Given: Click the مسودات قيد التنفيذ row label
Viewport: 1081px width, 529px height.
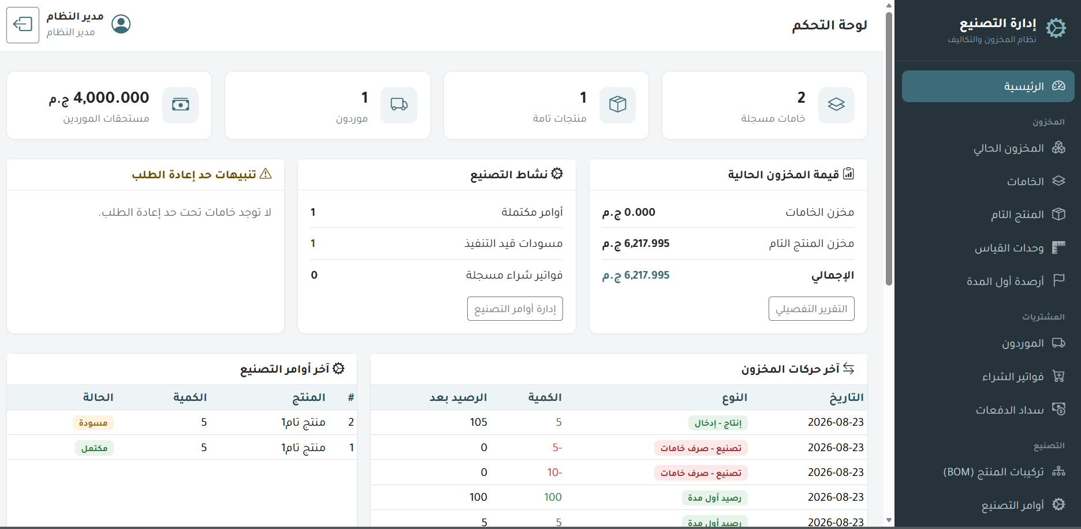Looking at the screenshot, I should [513, 243].
